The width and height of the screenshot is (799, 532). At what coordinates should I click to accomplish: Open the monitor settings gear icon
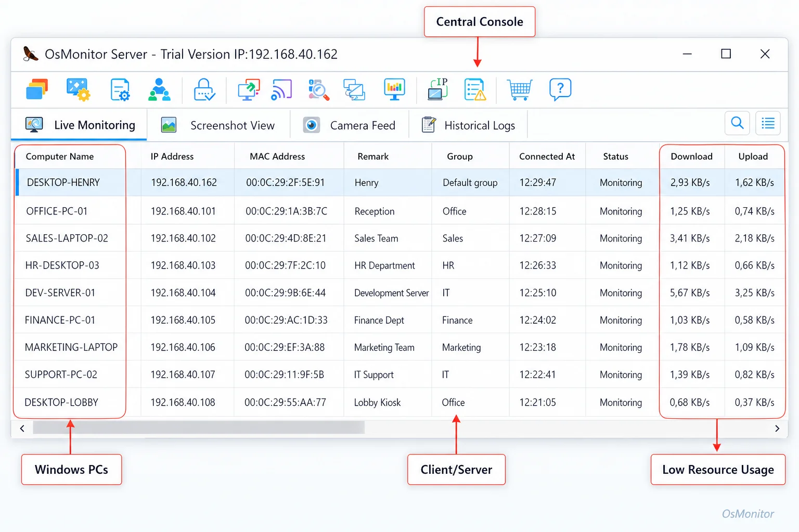79,89
